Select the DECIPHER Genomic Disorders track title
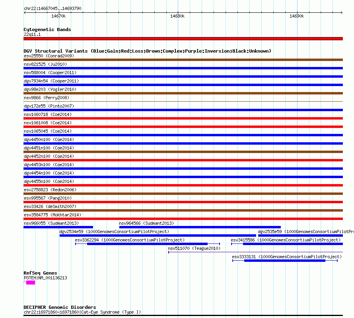The image size is (354, 318). (x=60, y=307)
